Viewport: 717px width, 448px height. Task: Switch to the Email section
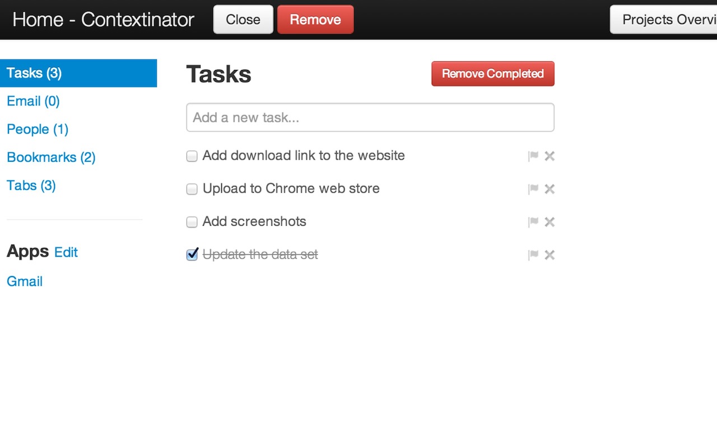point(33,101)
